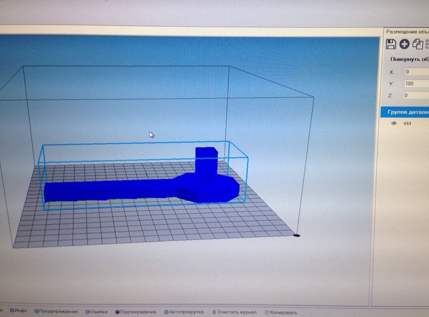Enable Автопрокрутка in the log bar
The image size is (429, 317).
184,312
